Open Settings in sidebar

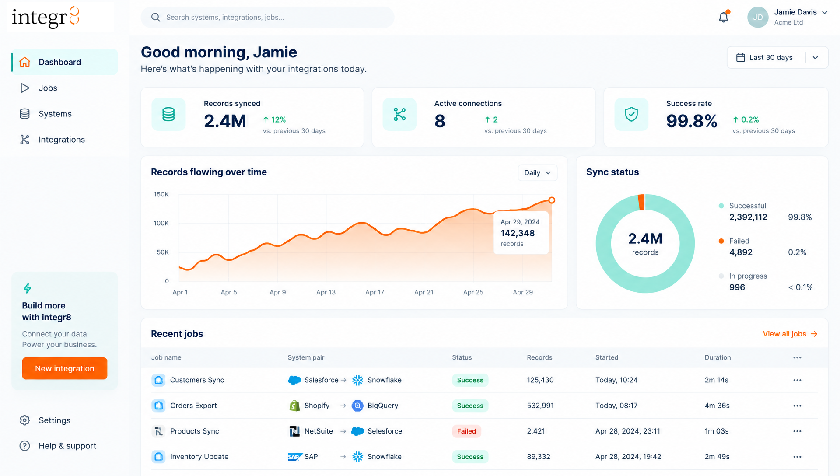pos(64,420)
